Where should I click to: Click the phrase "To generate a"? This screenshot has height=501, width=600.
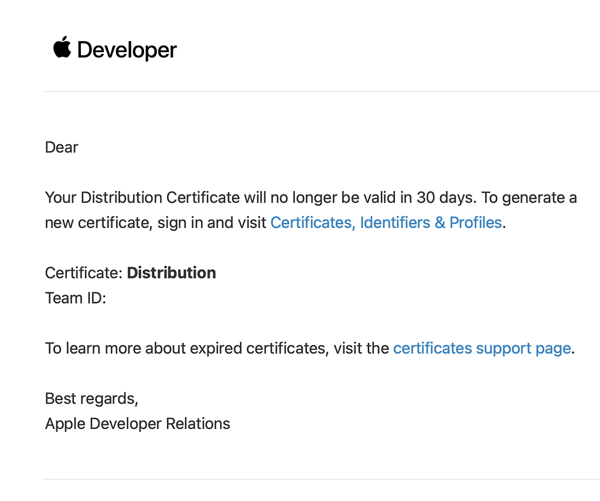[529, 197]
